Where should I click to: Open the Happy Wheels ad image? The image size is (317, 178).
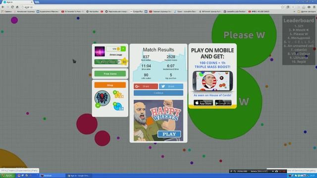coord(158,120)
